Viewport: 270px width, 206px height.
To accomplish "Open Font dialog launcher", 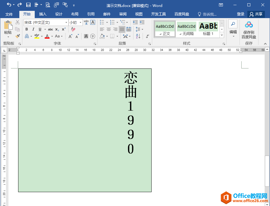I will point(95,44).
